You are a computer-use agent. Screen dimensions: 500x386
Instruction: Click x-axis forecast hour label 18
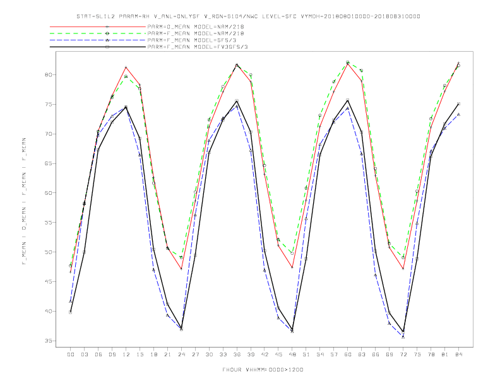[153, 354]
